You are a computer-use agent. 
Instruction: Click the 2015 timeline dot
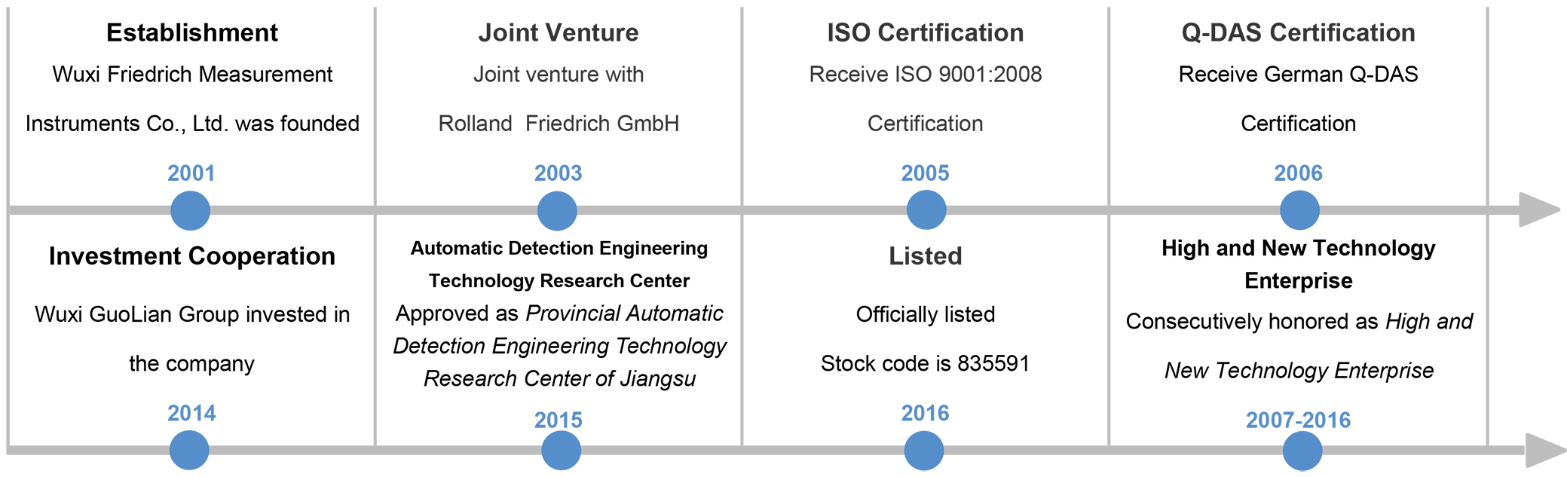(x=561, y=451)
